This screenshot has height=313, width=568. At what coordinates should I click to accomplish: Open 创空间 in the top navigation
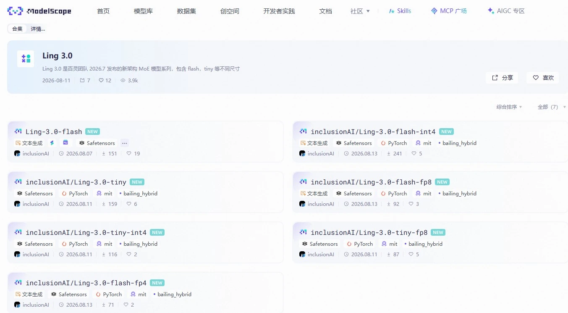(x=230, y=11)
